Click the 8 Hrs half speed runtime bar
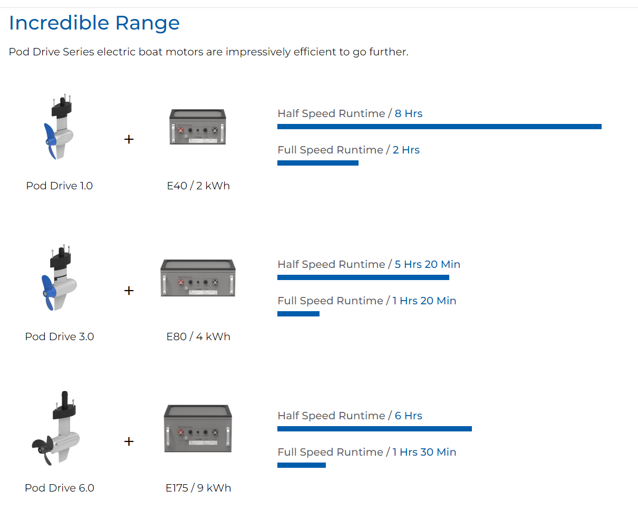This screenshot has width=638, height=510. 439,127
